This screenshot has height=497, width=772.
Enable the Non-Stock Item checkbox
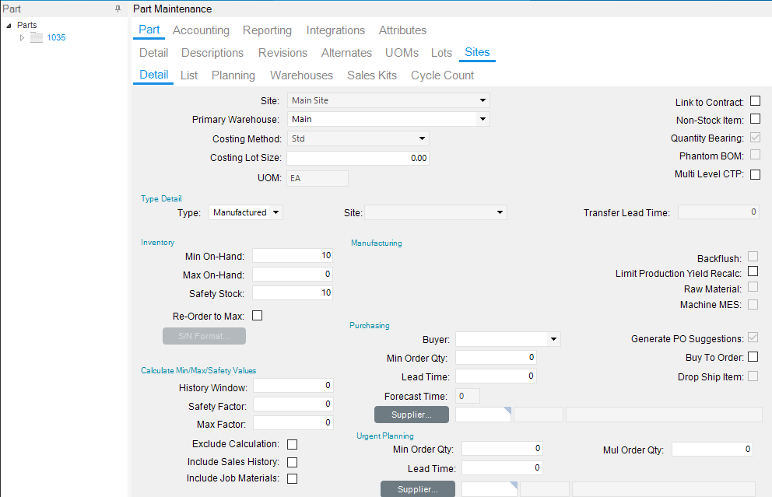(x=755, y=118)
